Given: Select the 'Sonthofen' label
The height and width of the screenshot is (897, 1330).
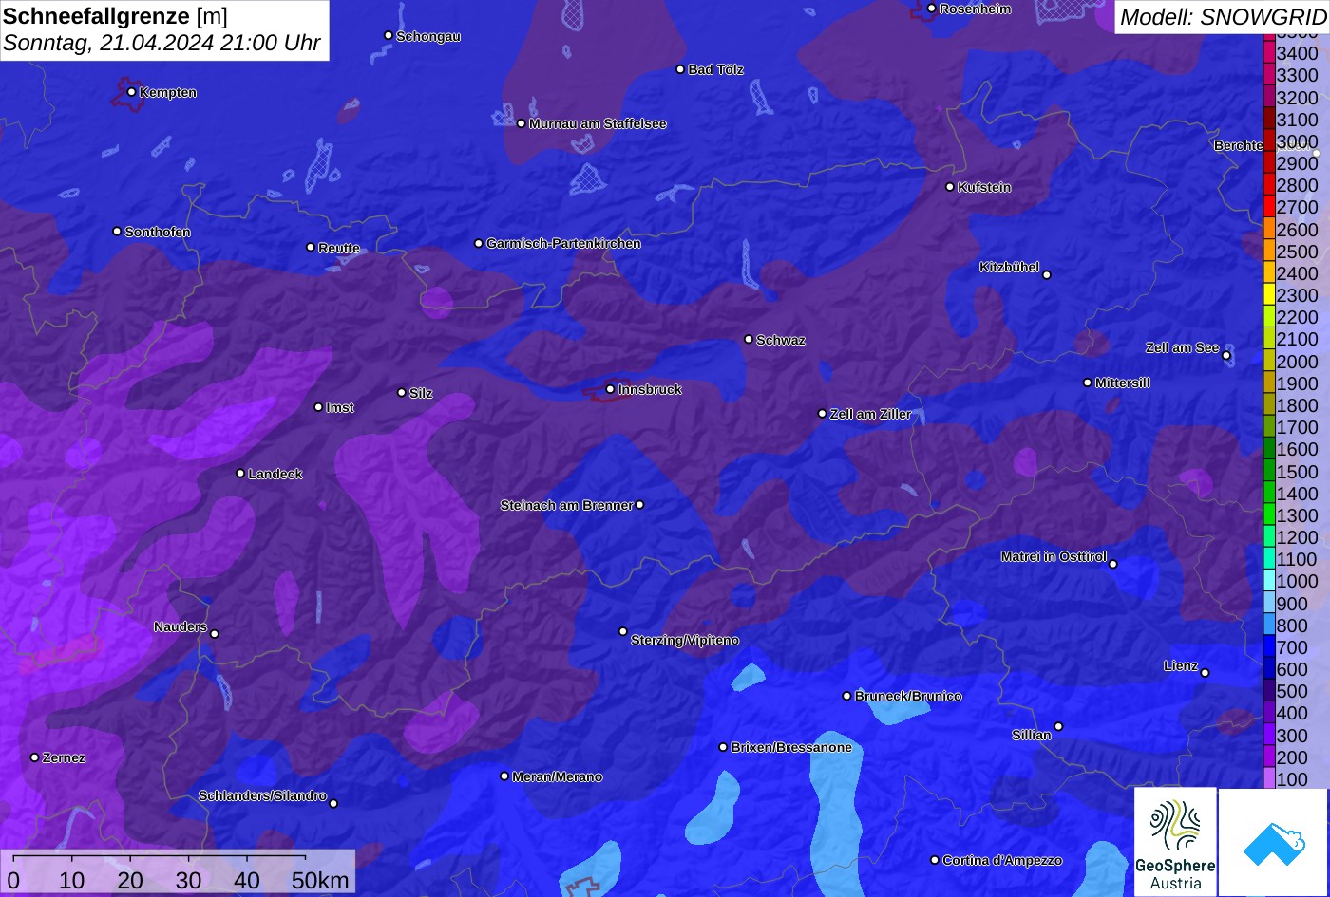Looking at the screenshot, I should (158, 233).
